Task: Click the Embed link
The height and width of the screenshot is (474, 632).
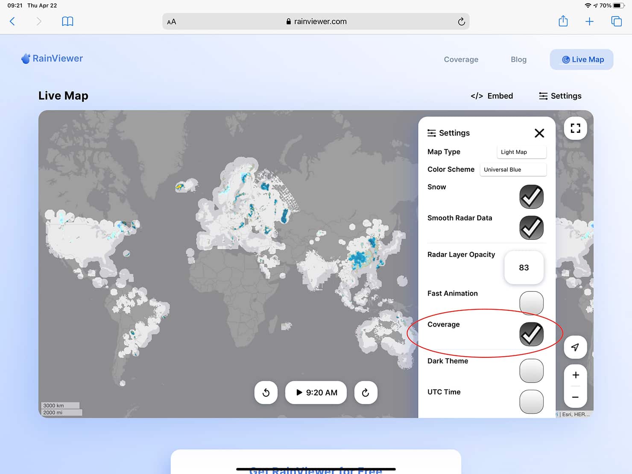Action: [492, 96]
